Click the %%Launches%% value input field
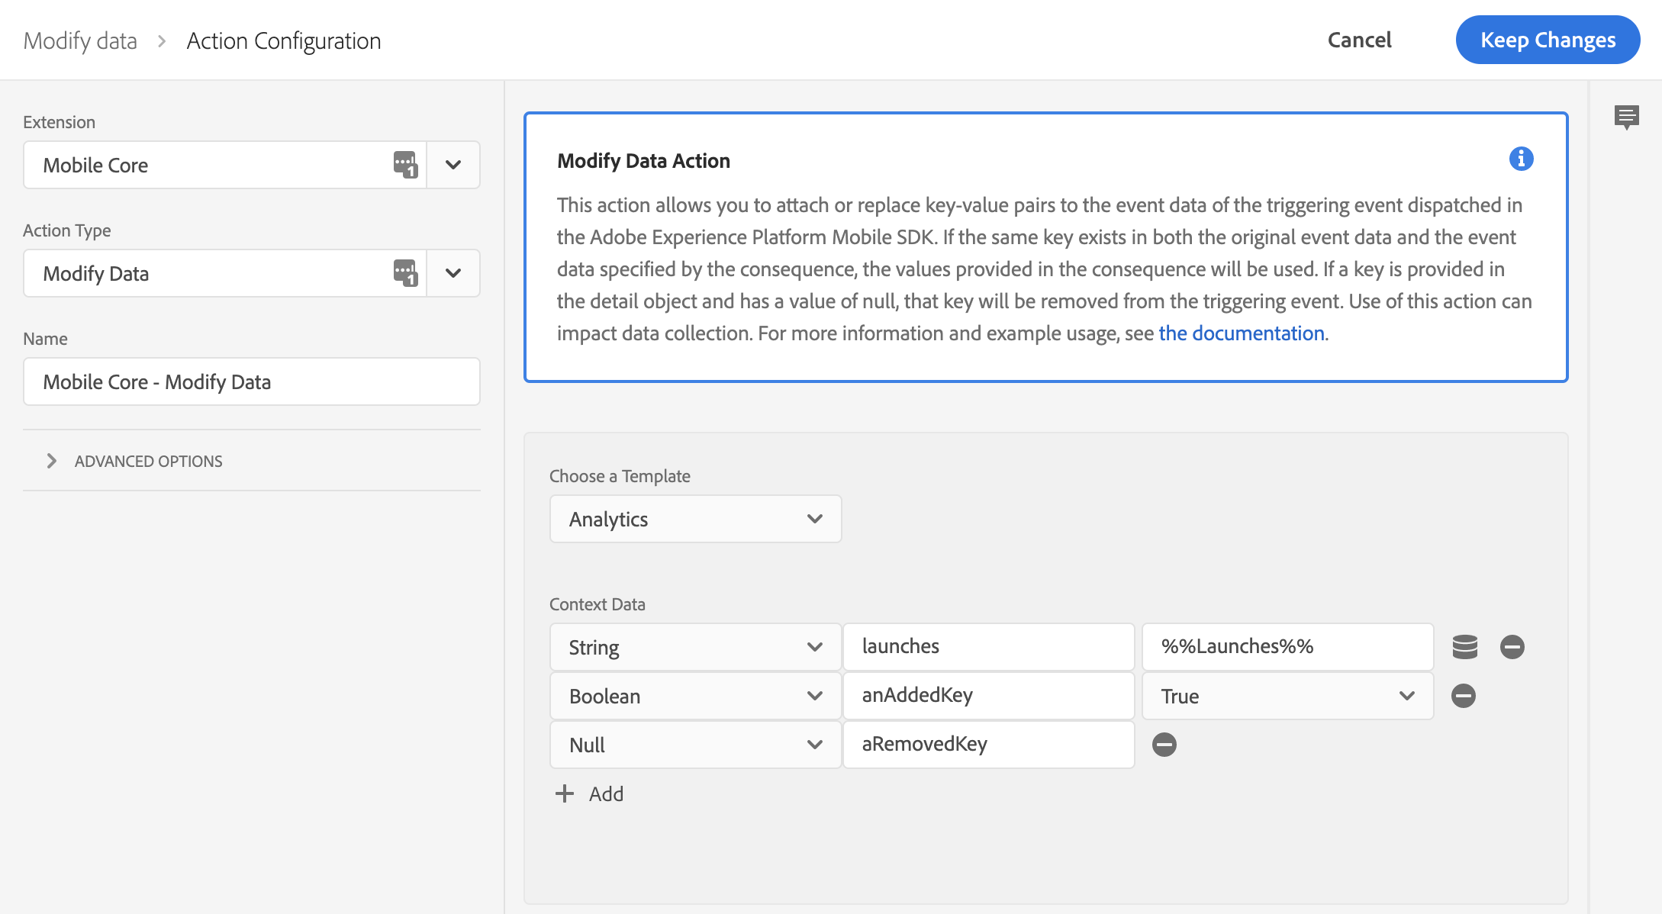The height and width of the screenshot is (914, 1662). [x=1287, y=647]
